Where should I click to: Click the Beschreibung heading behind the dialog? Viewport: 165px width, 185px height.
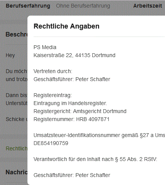click(16, 34)
